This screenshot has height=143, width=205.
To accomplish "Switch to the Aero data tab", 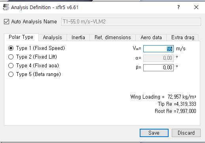I will pos(151,38).
